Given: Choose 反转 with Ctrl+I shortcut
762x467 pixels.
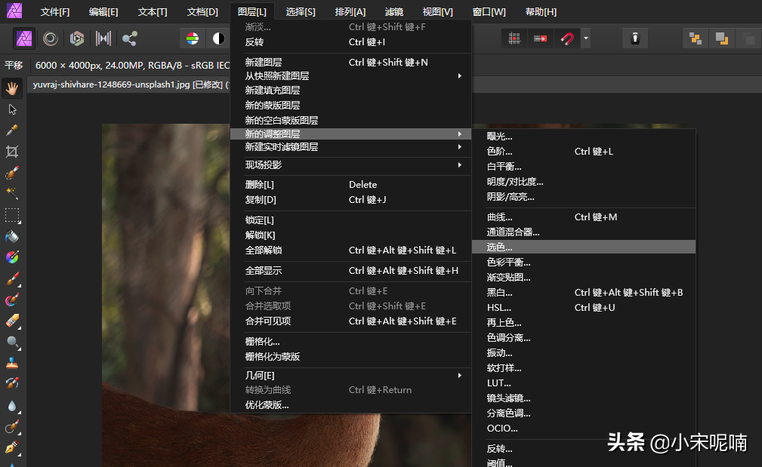Looking at the screenshot, I should [350, 42].
